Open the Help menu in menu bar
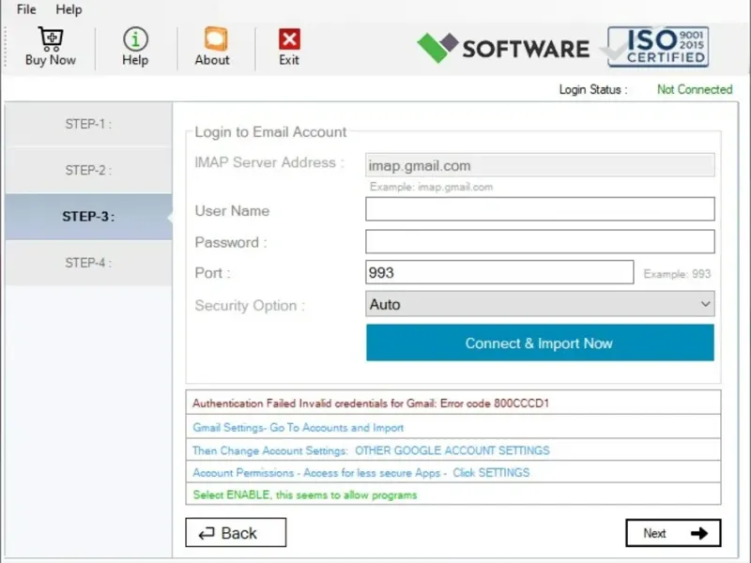751x563 pixels. pyautogui.click(x=69, y=9)
